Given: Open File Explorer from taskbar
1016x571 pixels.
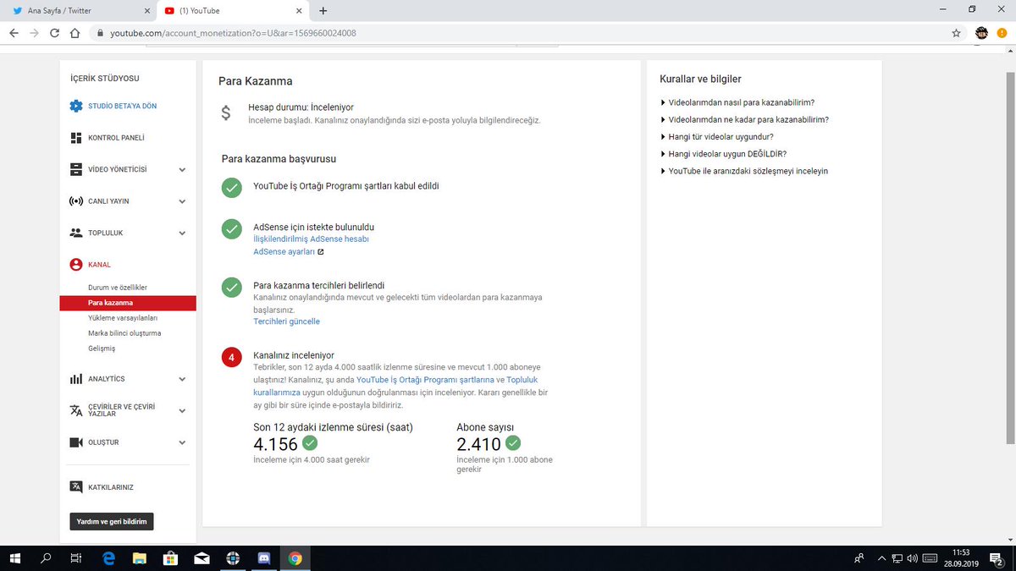Looking at the screenshot, I should tap(139, 558).
